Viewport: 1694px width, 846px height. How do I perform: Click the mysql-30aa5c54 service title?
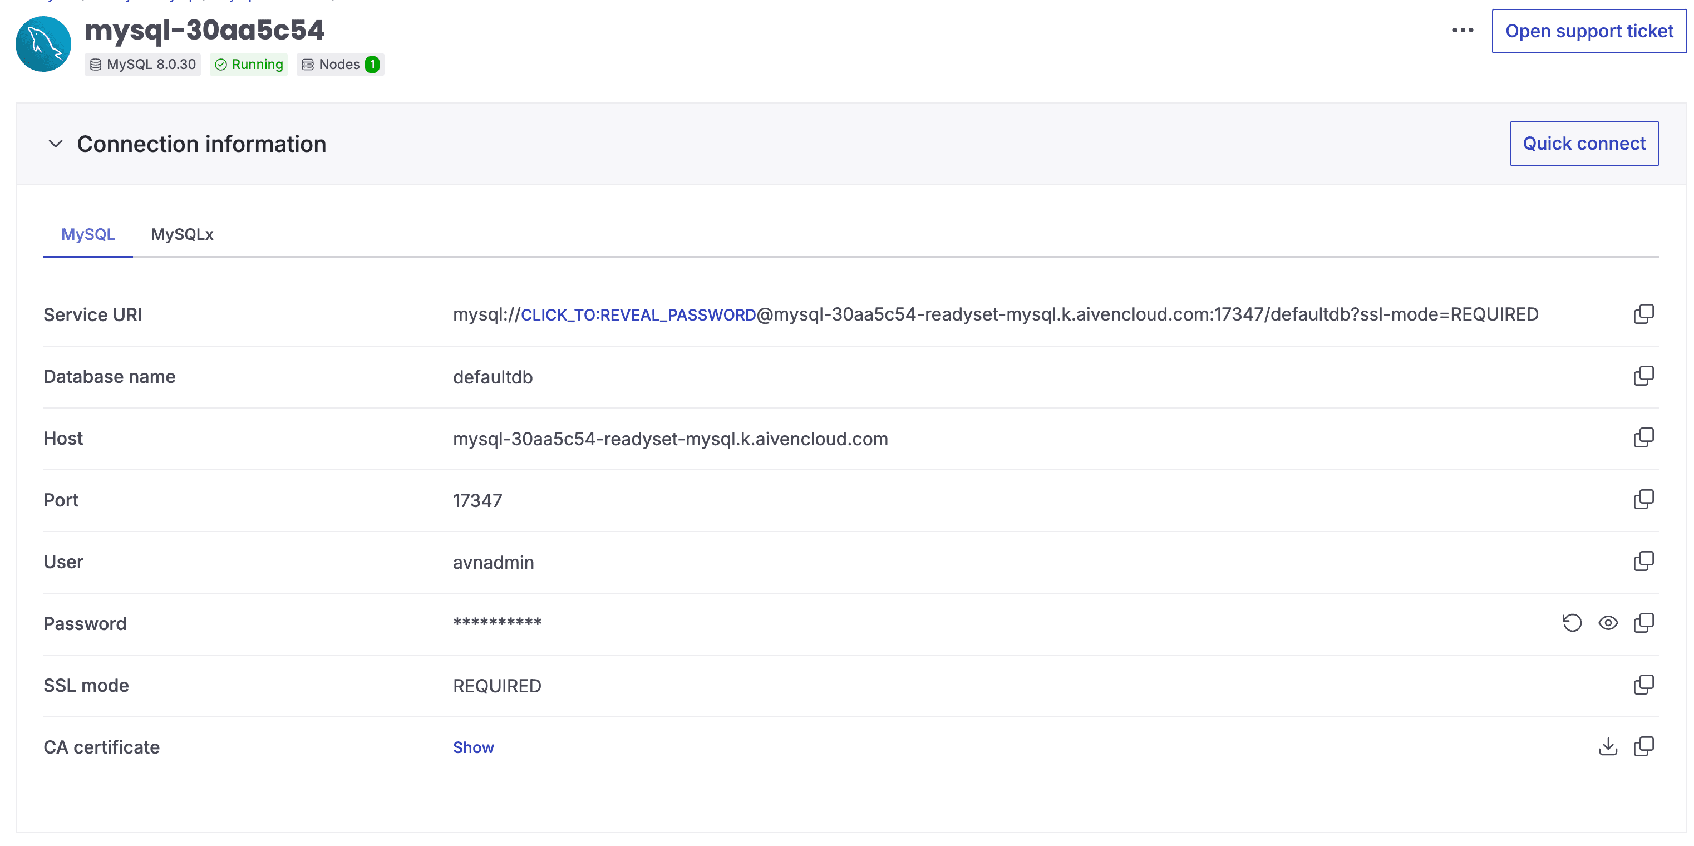(x=205, y=30)
